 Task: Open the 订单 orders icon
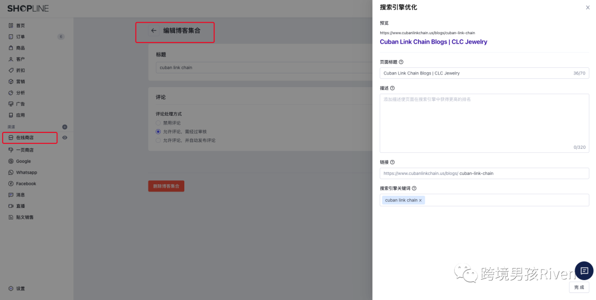click(10, 37)
